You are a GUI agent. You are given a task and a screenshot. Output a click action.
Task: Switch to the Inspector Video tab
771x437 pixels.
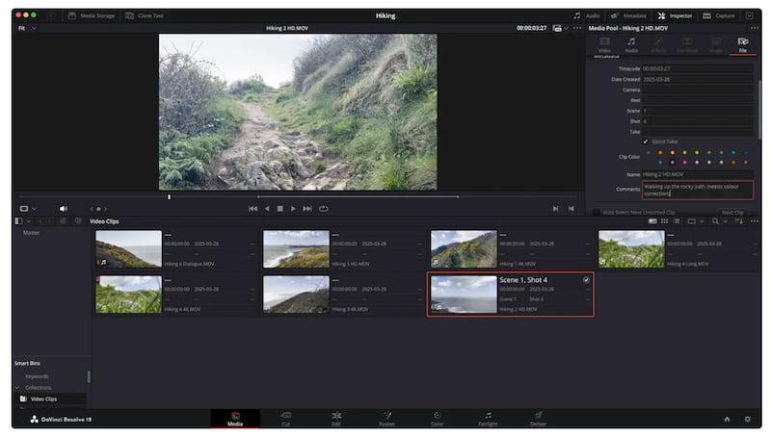(604, 44)
